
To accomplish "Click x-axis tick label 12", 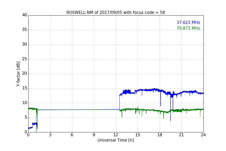I will click(116, 135).
